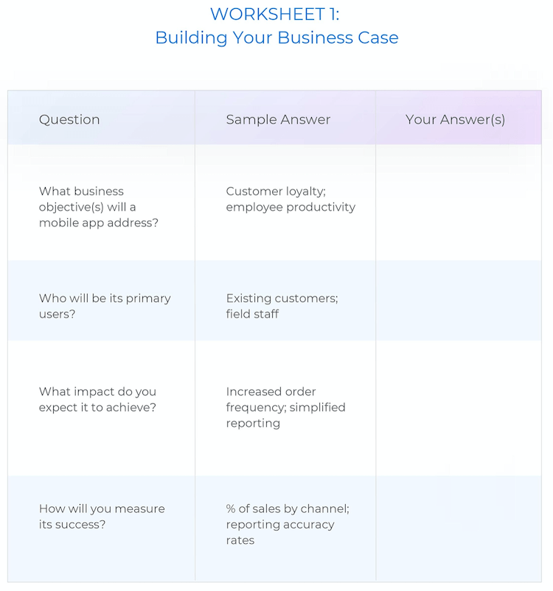Screen dimensions: 553x591
Task: Click the 'Building Your Business Case' heading
Action: click(x=276, y=38)
